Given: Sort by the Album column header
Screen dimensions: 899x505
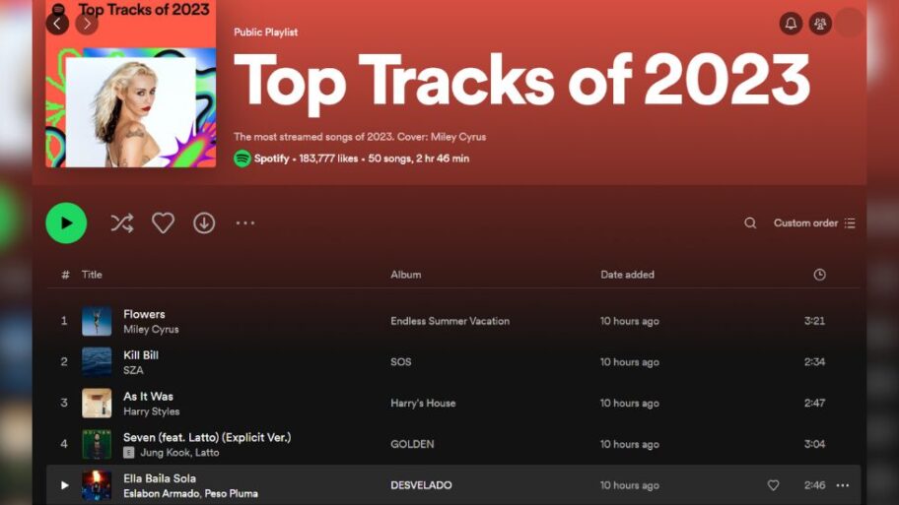Looking at the screenshot, I should tap(406, 275).
